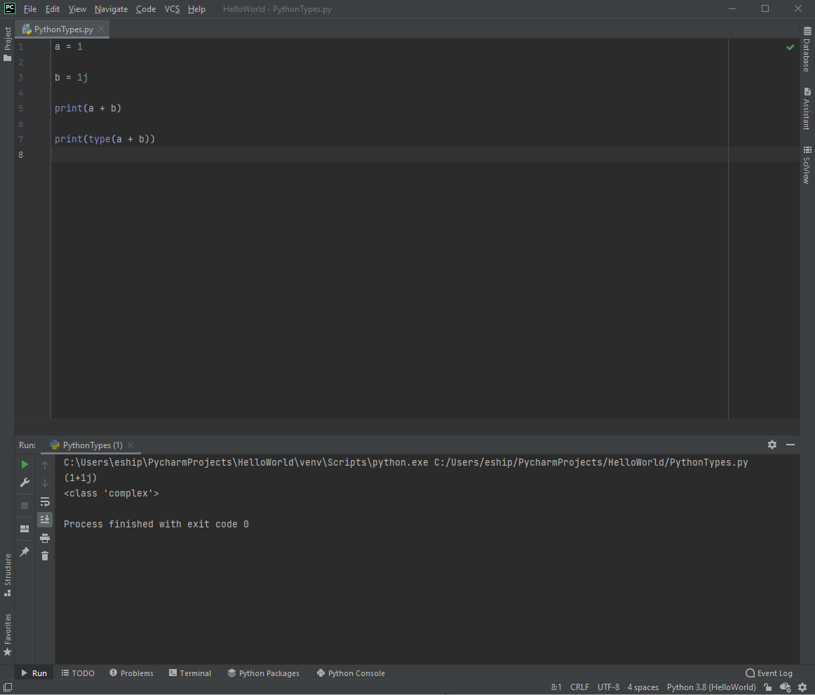Open run configuration wrench icon
This screenshot has width=815, height=695.
[25, 483]
